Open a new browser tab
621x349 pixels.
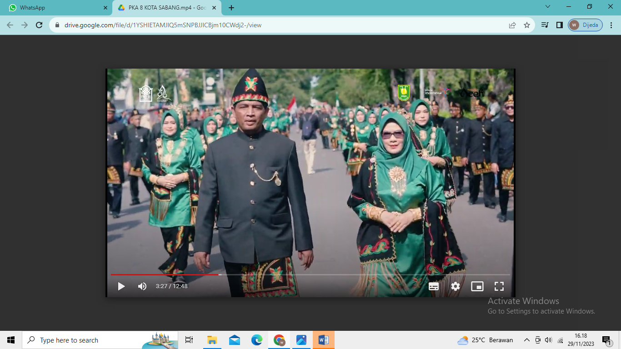[x=231, y=8]
